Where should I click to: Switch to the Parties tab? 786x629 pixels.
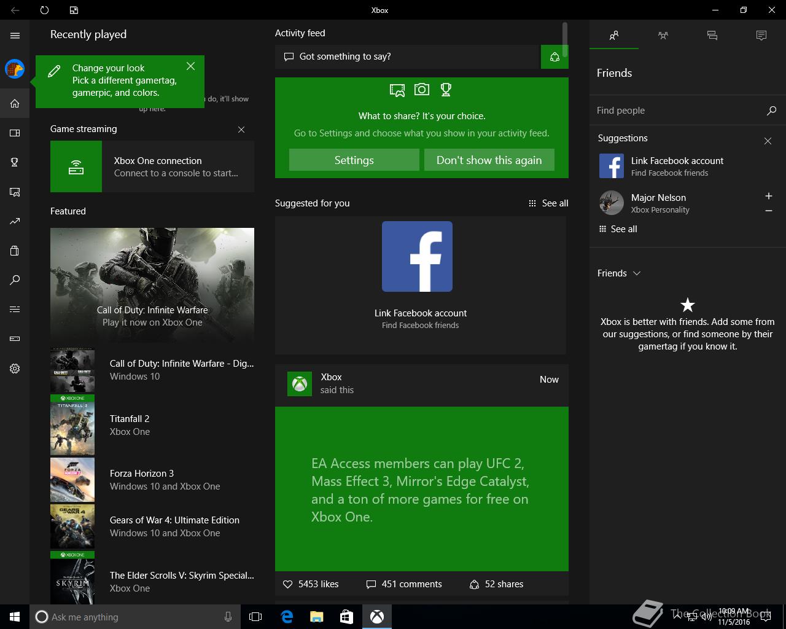point(663,36)
